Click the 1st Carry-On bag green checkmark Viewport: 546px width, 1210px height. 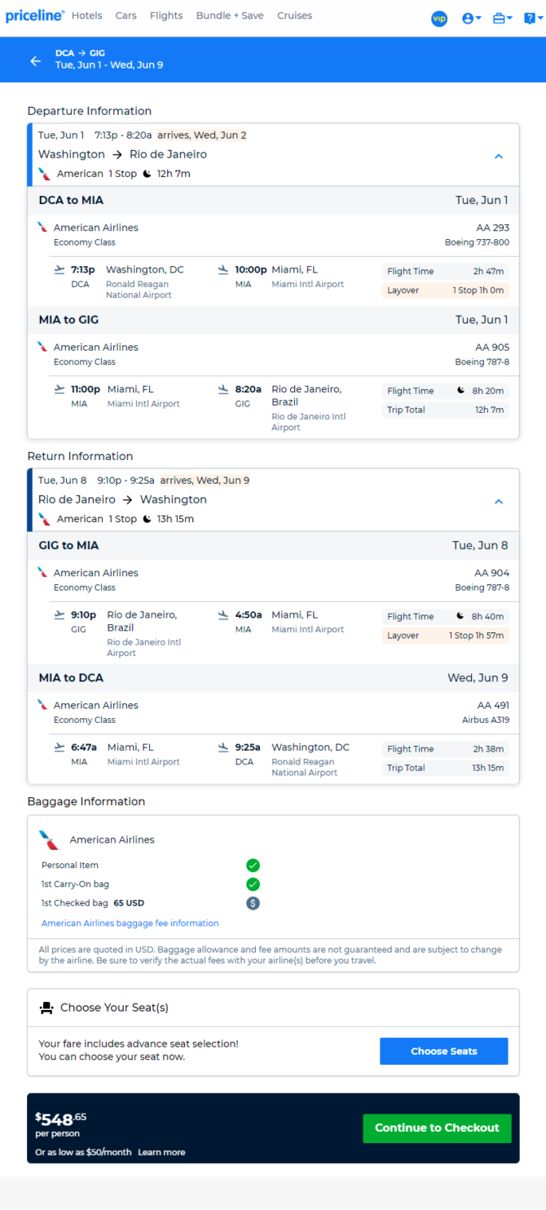pos(253,884)
